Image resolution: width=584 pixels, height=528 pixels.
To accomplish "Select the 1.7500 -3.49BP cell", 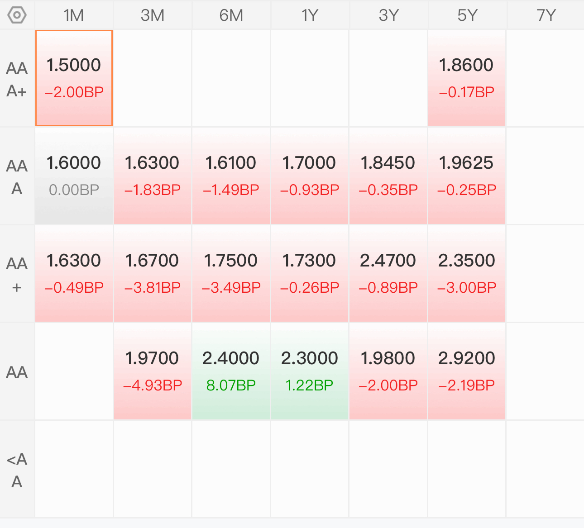I will click(x=231, y=274).
